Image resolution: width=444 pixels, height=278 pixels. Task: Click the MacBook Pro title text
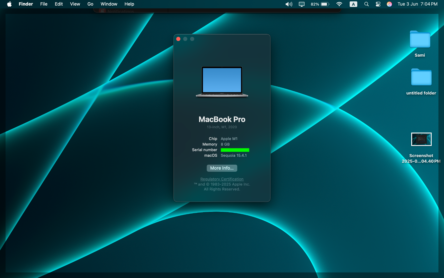pos(222,119)
